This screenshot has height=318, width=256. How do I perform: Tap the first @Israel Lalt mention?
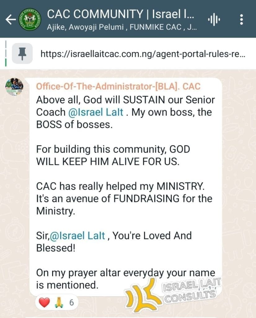click(x=97, y=112)
